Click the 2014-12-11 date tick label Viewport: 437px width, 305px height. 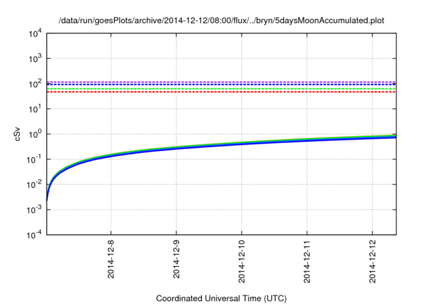tap(307, 261)
